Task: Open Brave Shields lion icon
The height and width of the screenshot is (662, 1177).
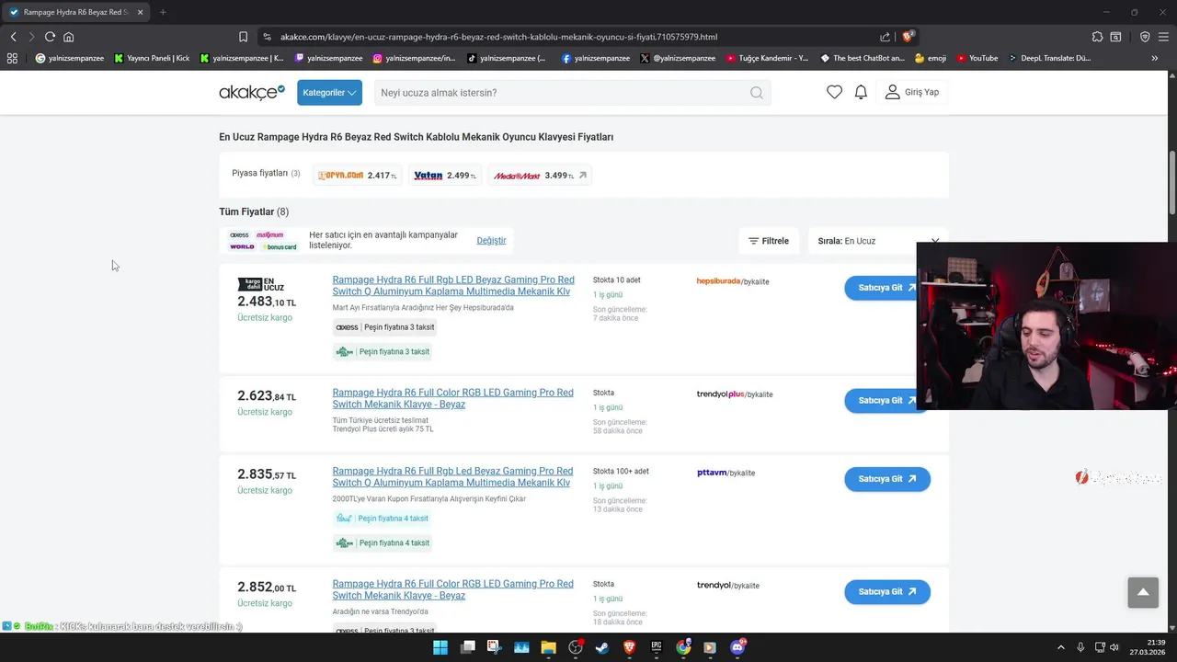Action: 908,37
